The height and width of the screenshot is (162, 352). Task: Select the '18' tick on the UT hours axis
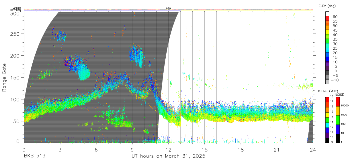[241, 150]
